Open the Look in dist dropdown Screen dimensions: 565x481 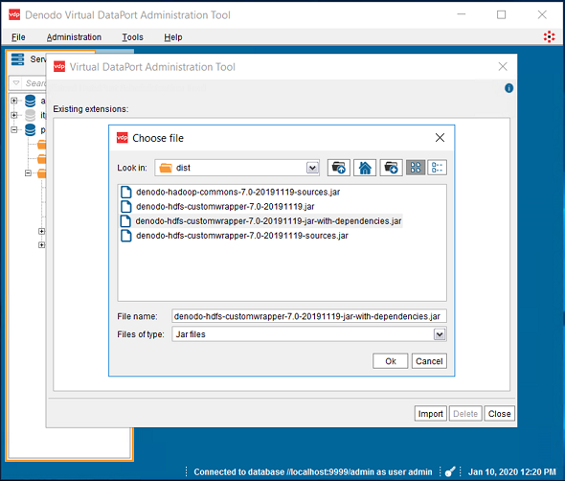click(312, 168)
